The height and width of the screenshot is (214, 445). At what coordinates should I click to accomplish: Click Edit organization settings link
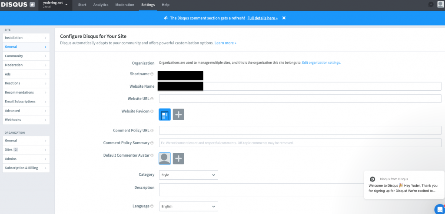[321, 63]
